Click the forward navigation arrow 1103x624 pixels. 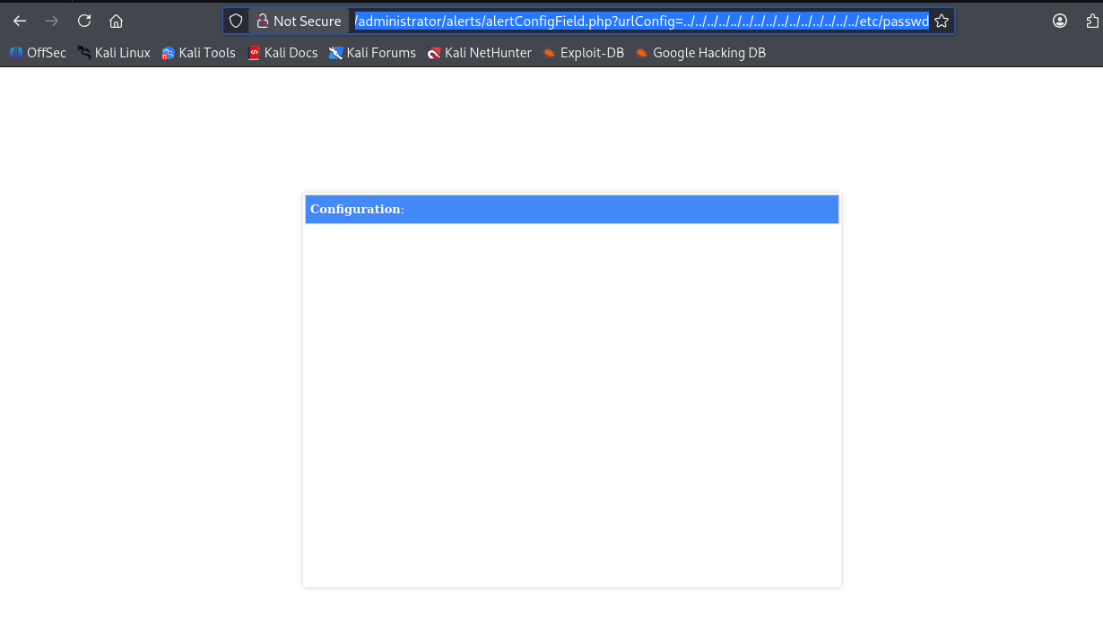pyautogui.click(x=52, y=21)
